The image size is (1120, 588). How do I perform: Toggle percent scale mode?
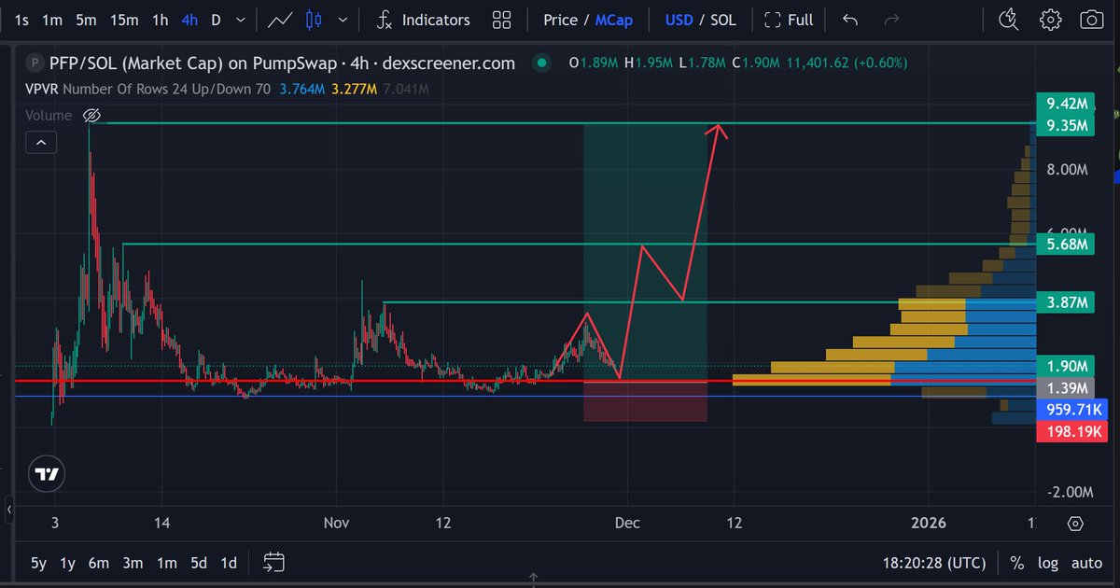pyautogui.click(x=1016, y=563)
